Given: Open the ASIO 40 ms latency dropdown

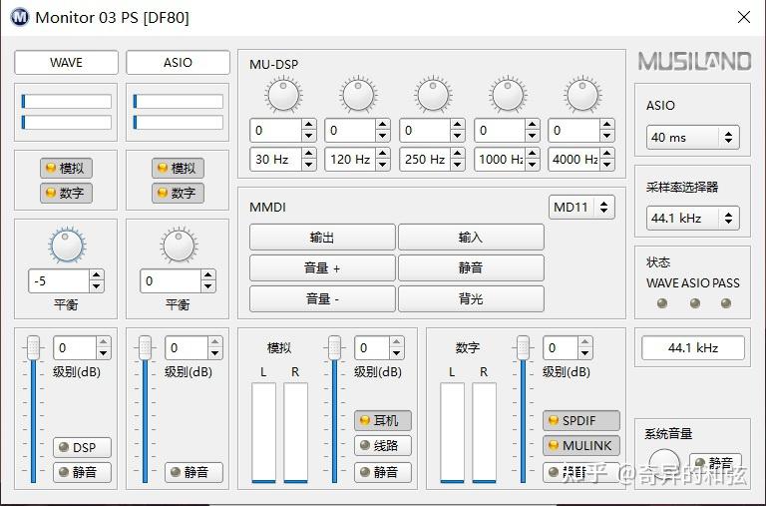Looking at the screenshot, I should click(692, 137).
